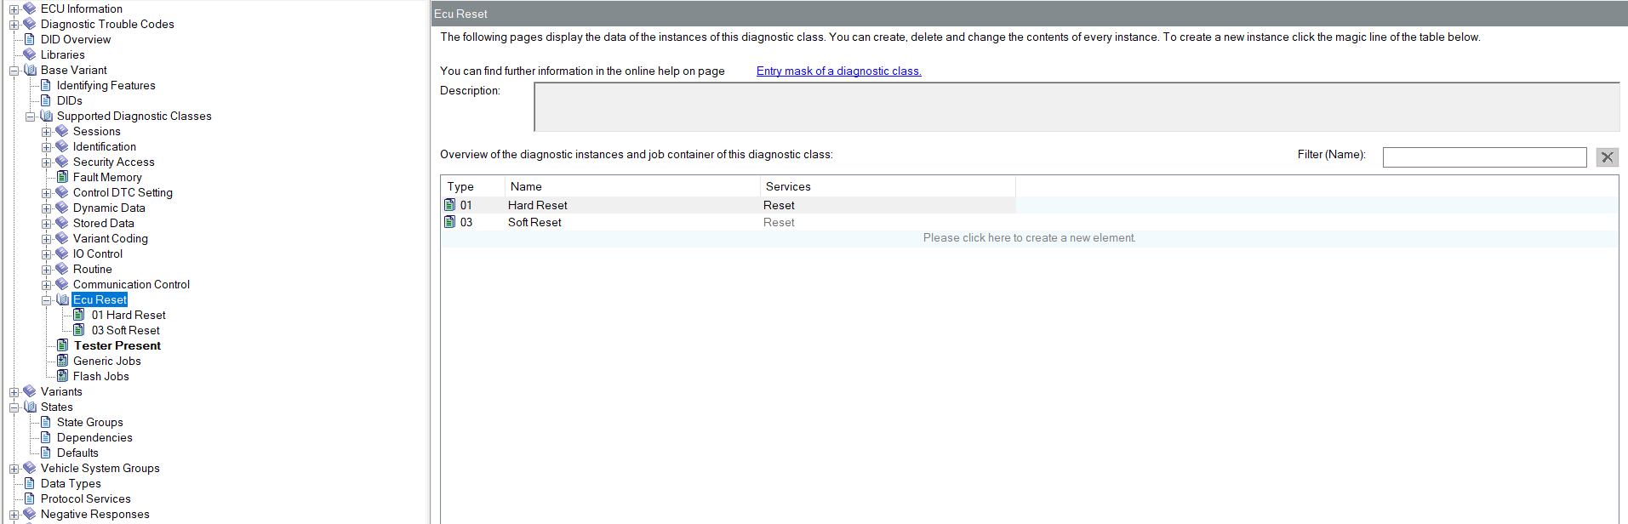This screenshot has width=1628, height=524.
Task: Open the Data Types tree item
Action: click(x=71, y=483)
